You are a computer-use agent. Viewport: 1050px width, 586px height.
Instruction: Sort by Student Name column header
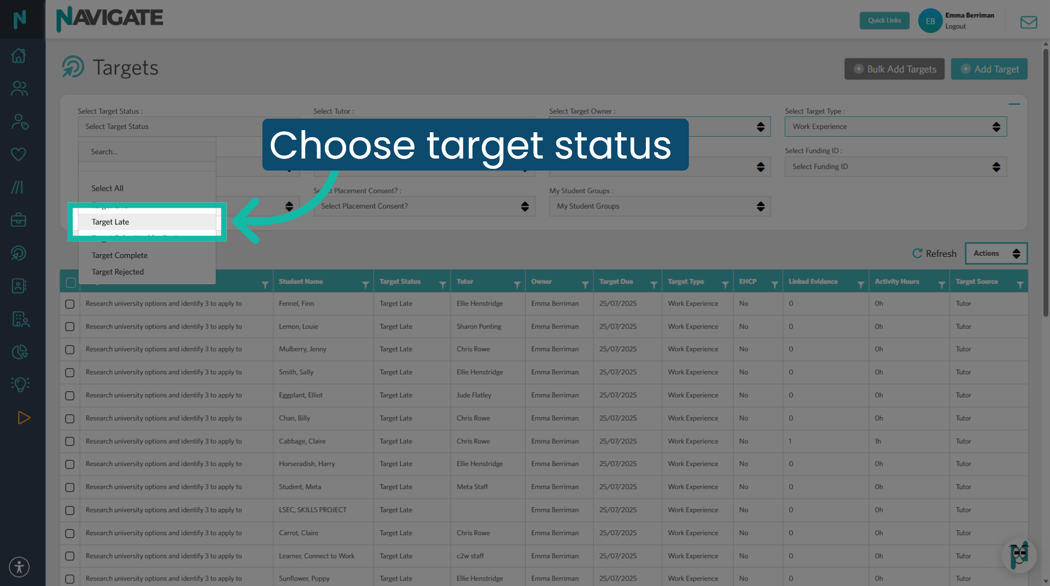pos(301,282)
